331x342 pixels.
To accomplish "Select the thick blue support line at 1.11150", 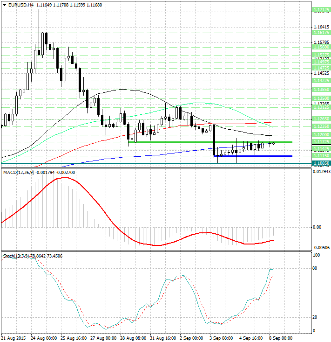I will pyautogui.click(x=253, y=156).
